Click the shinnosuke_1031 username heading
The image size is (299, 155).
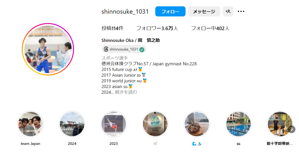[125, 12]
